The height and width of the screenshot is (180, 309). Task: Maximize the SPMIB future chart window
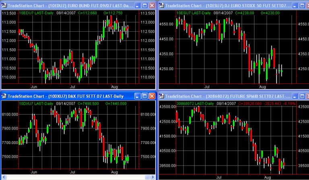click(x=302, y=96)
